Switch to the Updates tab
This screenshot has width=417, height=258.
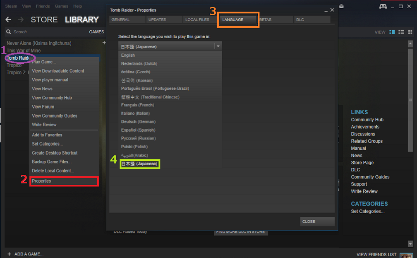(x=164, y=19)
